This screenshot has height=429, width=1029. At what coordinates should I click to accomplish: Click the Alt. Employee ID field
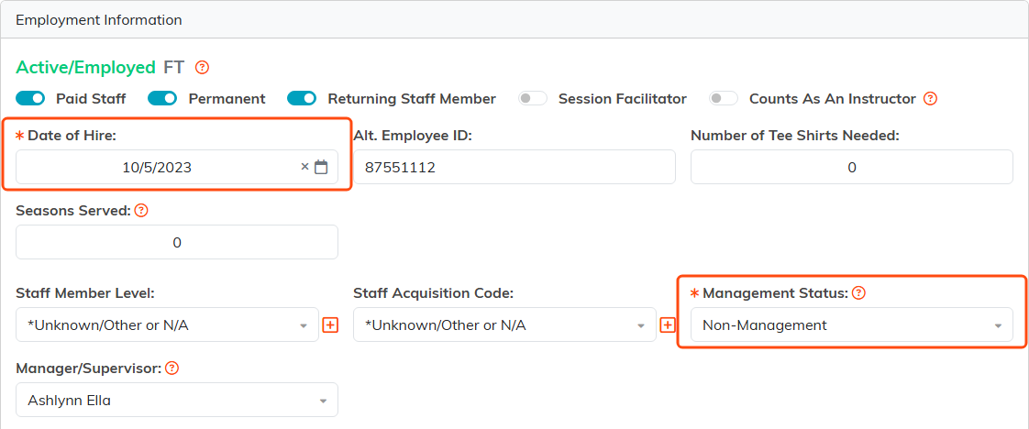pos(514,167)
